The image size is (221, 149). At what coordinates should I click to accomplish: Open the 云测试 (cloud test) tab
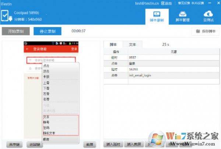point(208,16)
